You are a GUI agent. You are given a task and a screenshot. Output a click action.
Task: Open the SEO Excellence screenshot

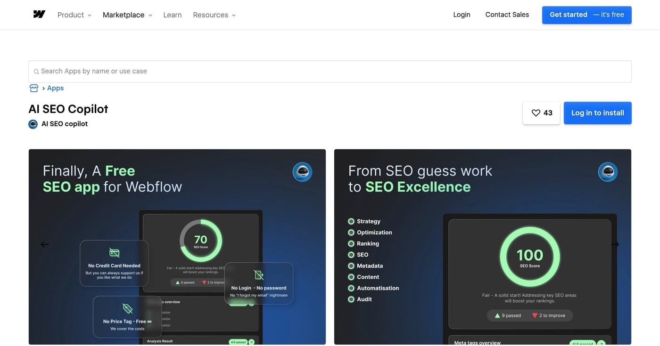483,247
